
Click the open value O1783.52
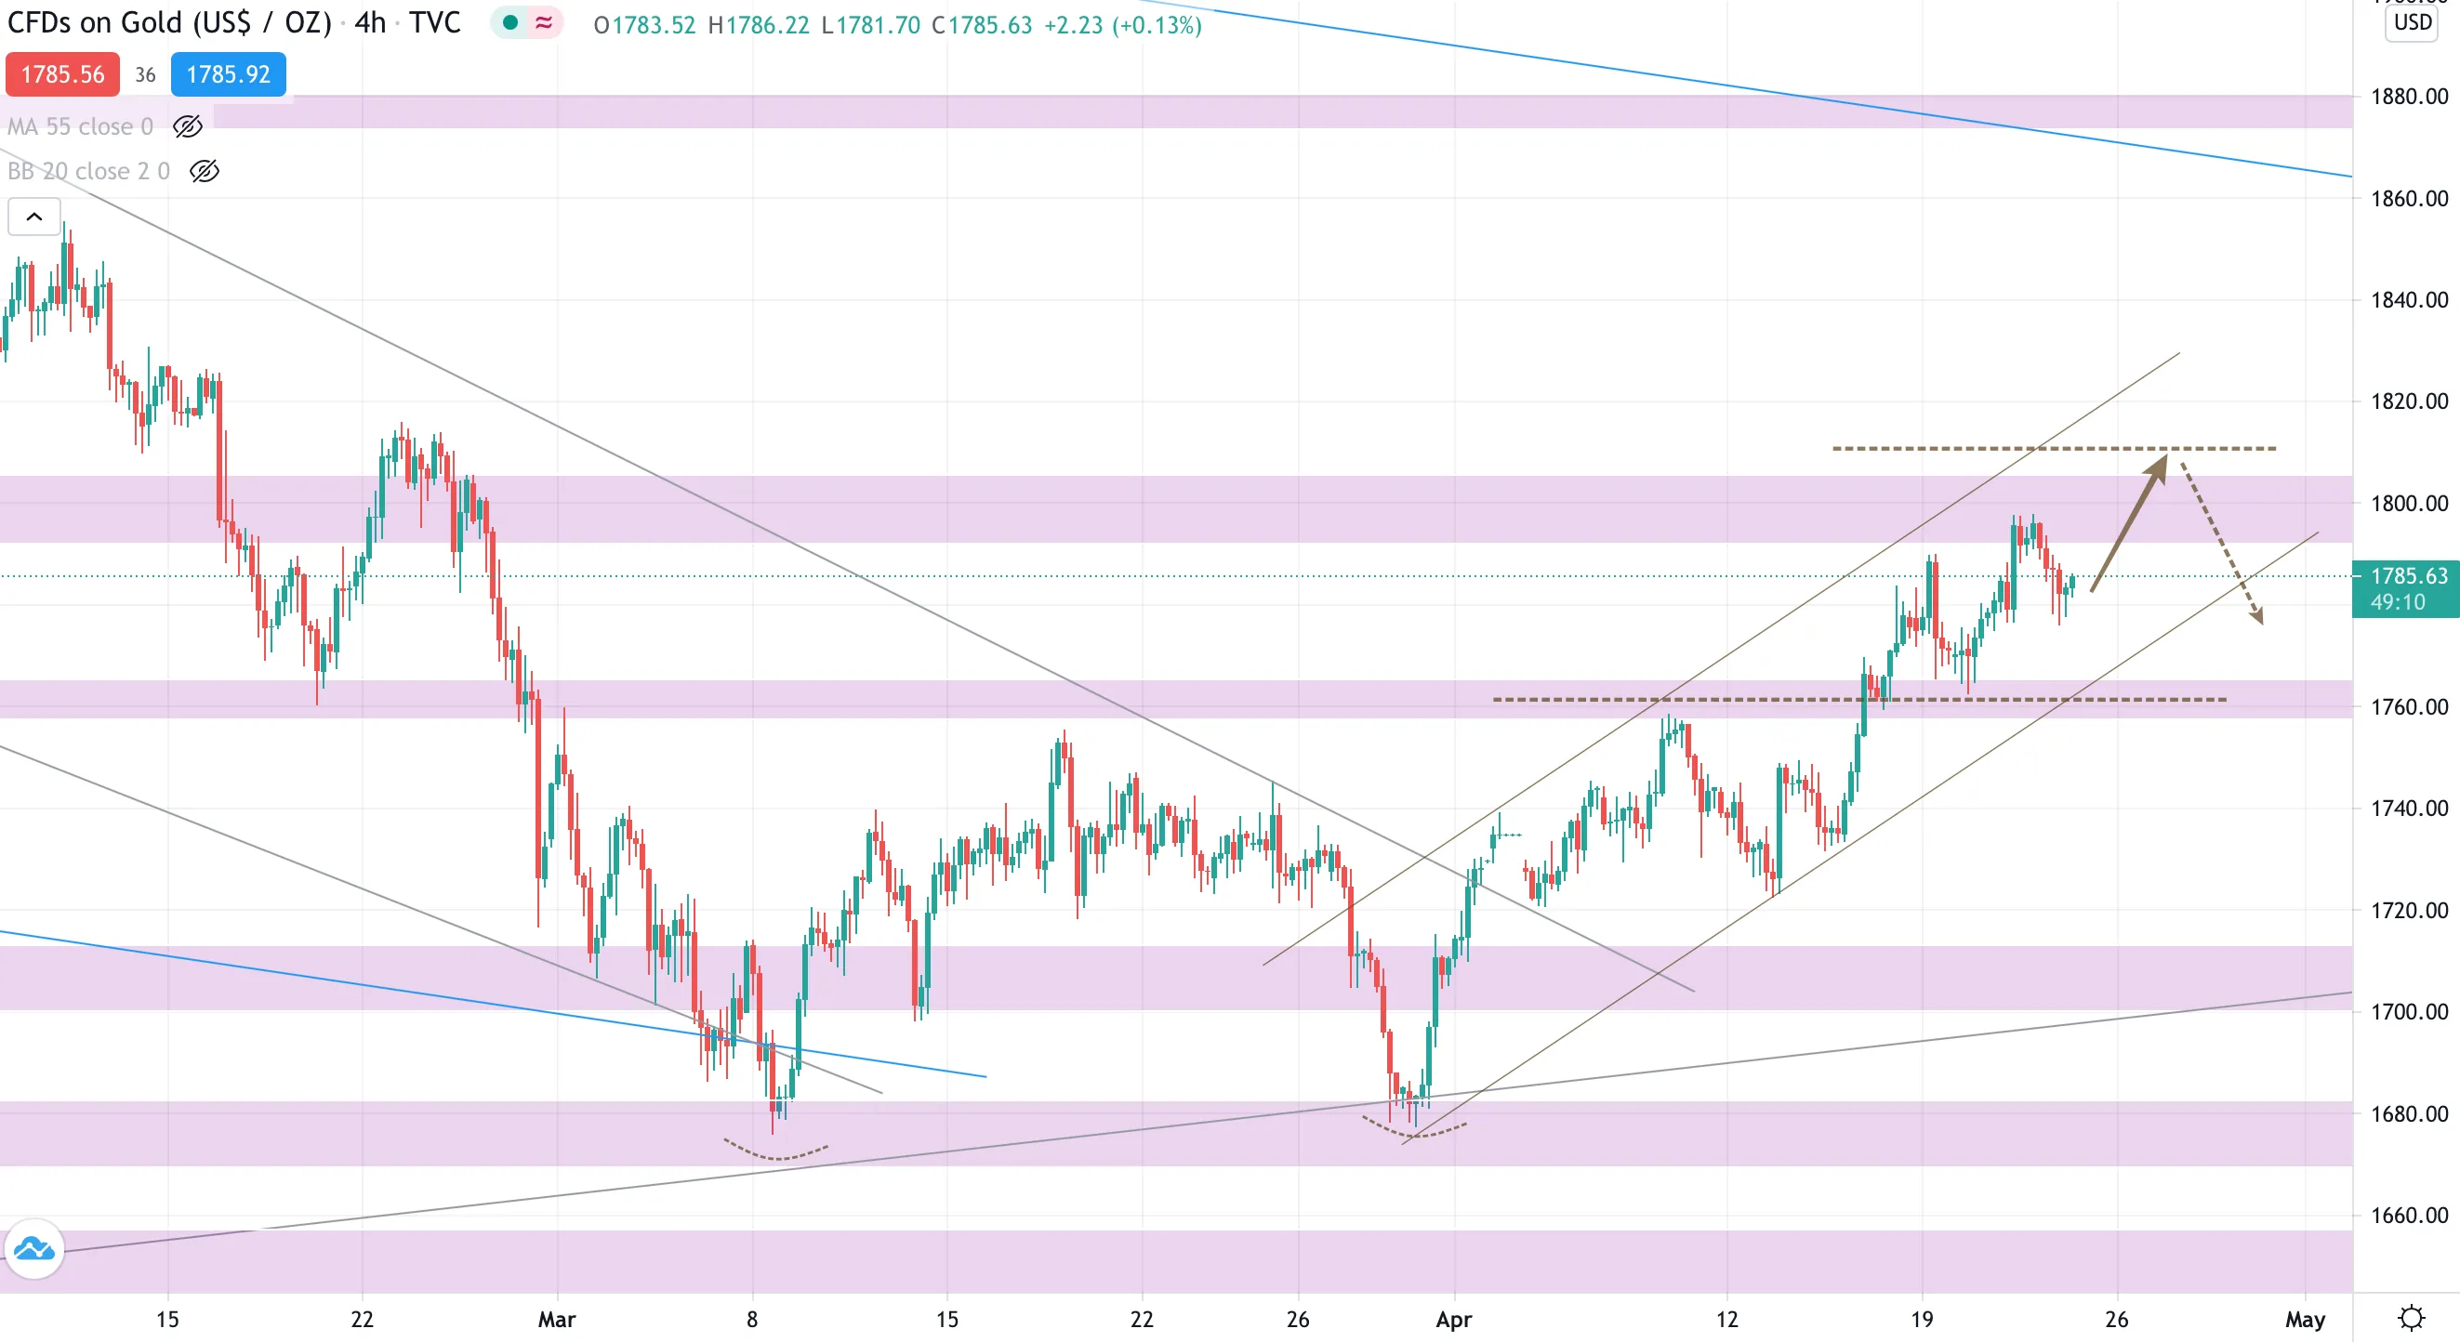point(644,25)
